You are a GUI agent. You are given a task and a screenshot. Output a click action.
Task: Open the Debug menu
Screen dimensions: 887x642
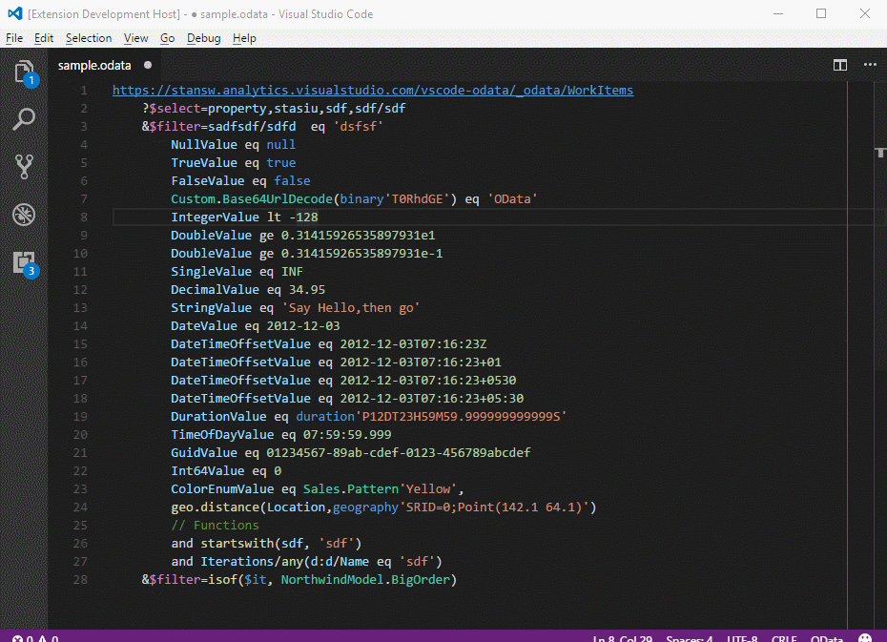pyautogui.click(x=203, y=37)
